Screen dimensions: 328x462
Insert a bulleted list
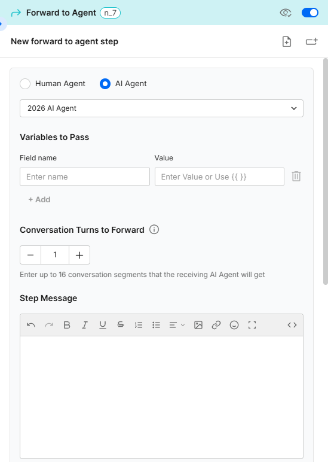tap(156, 325)
